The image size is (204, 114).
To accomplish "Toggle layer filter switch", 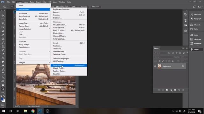I will (187, 52).
